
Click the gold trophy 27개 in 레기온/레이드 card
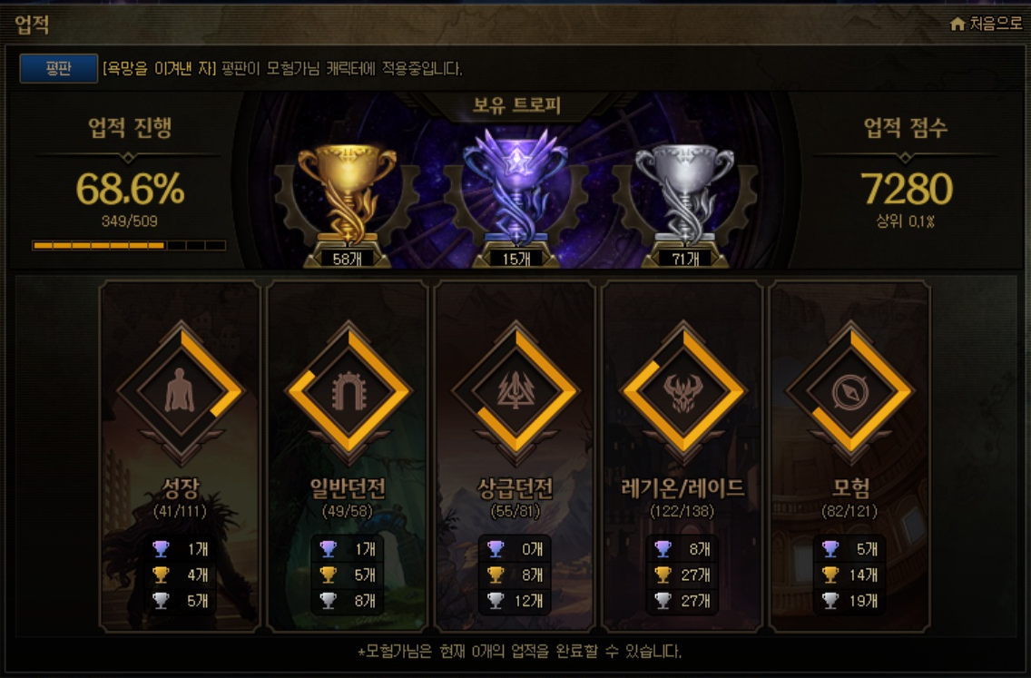tap(682, 575)
